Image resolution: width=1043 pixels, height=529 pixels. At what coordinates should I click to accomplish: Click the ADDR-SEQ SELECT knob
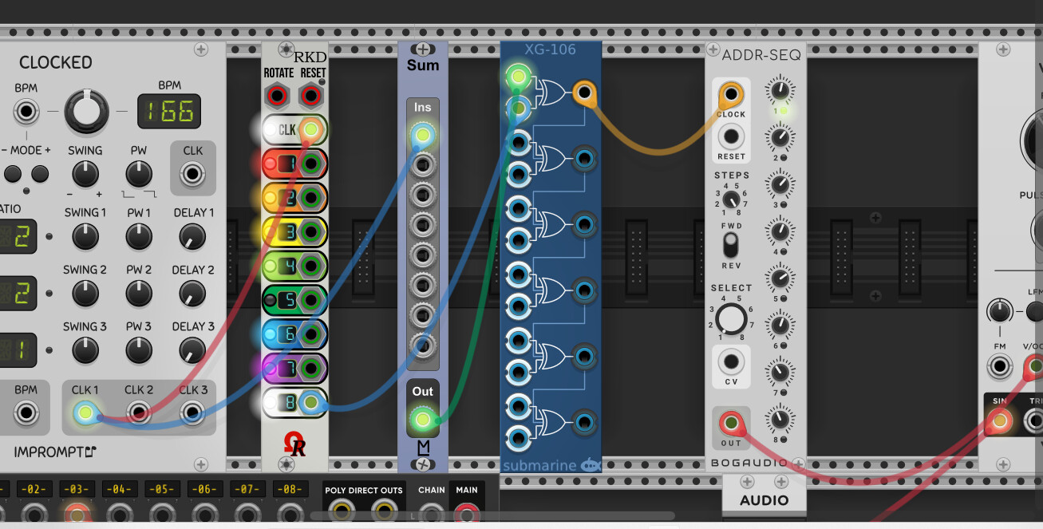[x=730, y=319]
